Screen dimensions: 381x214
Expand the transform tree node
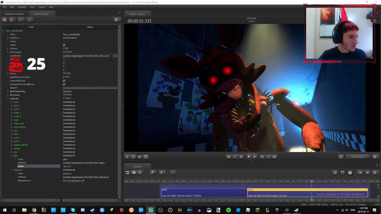(x=7, y=38)
